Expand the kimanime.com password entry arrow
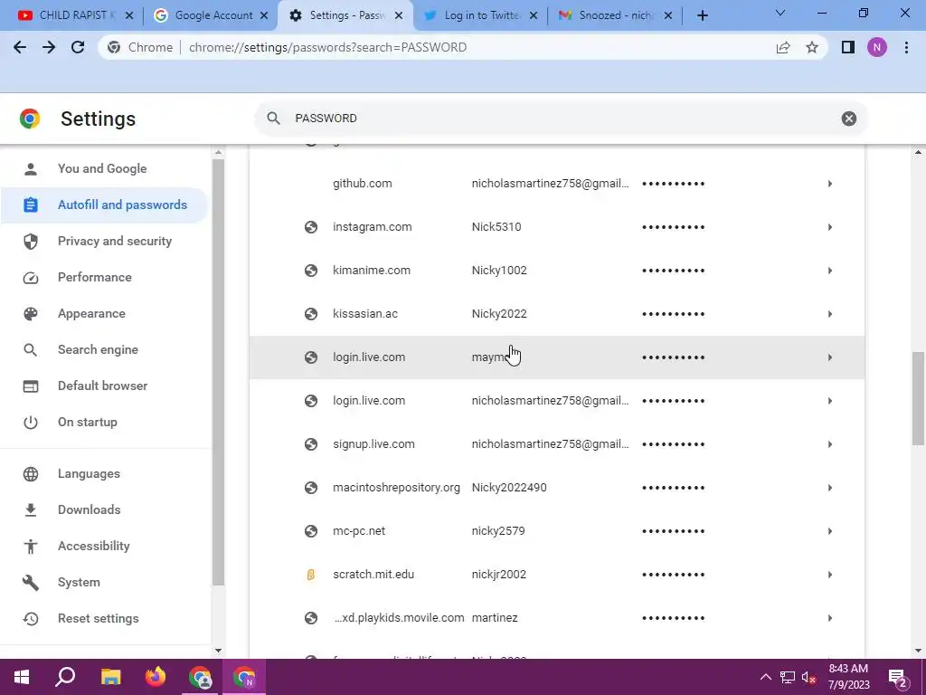The width and height of the screenshot is (926, 695). pos(830,271)
